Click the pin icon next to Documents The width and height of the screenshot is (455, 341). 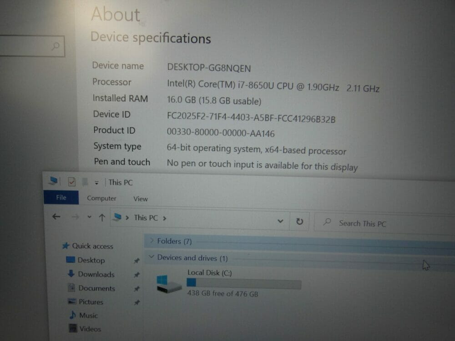point(136,289)
